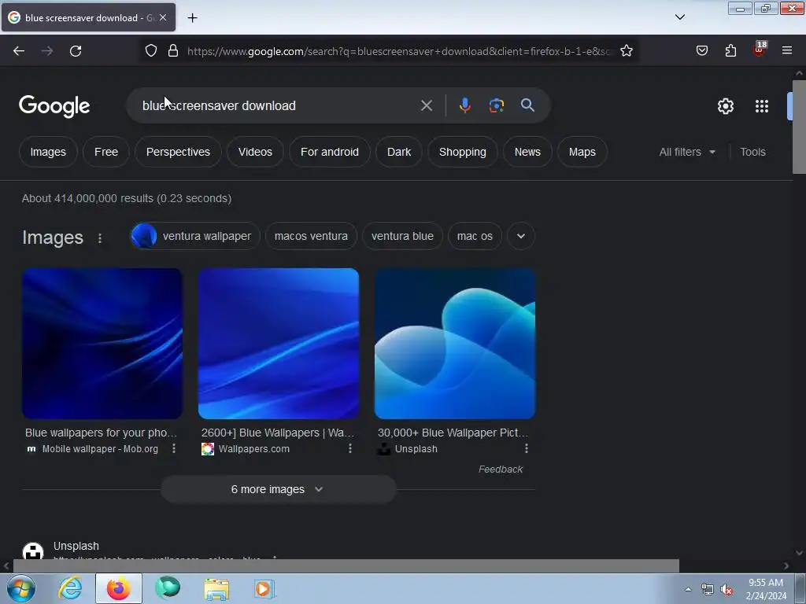Screen dimensions: 806x604
Task: Submit search with the magnifying glass icon
Action: coord(527,105)
